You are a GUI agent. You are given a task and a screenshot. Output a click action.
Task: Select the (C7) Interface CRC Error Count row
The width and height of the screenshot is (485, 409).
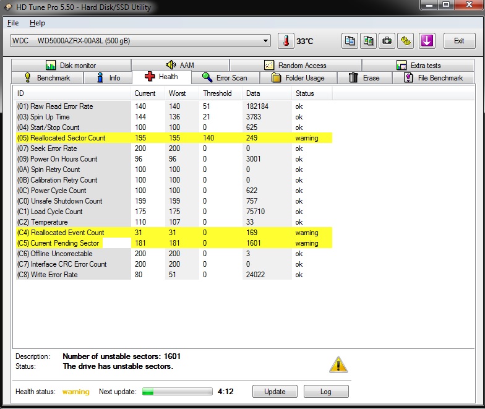point(174,264)
